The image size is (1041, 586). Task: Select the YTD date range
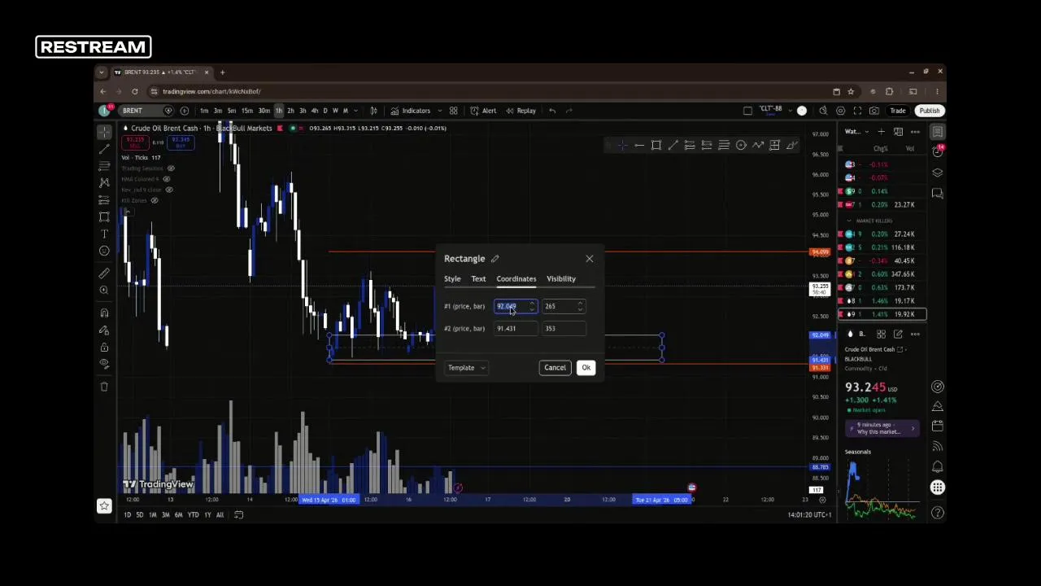(x=193, y=514)
